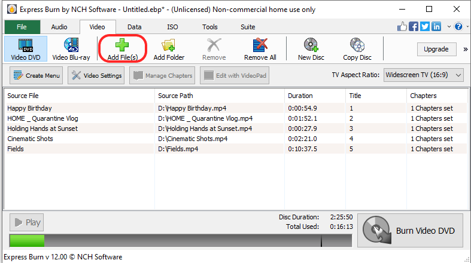Open the TV Aspect Ratio dropdown
This screenshot has width=471, height=263.
coord(424,75)
